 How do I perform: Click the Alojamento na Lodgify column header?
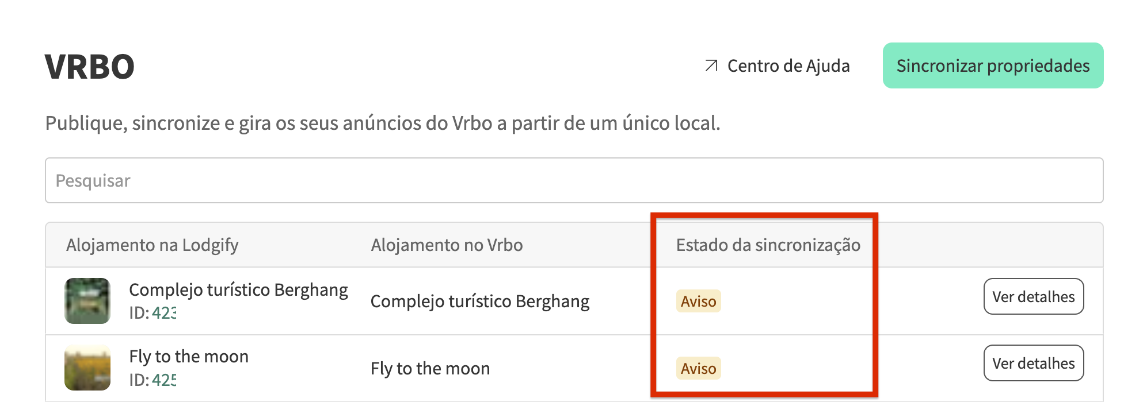tap(152, 245)
